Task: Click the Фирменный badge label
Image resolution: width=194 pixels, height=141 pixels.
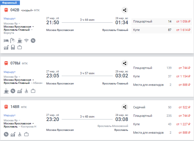Action: (x=10, y=2)
